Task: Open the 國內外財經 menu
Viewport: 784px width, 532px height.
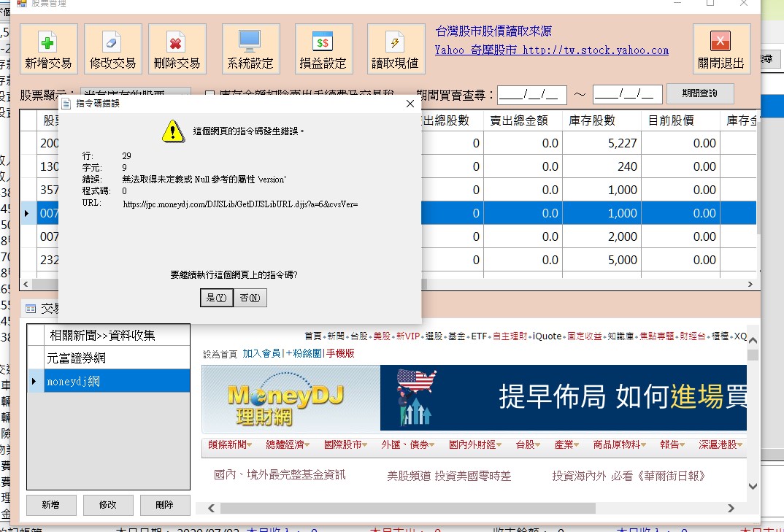Action: click(475, 444)
